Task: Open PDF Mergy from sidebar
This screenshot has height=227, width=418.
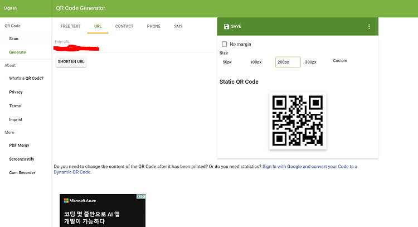Action: (19, 146)
